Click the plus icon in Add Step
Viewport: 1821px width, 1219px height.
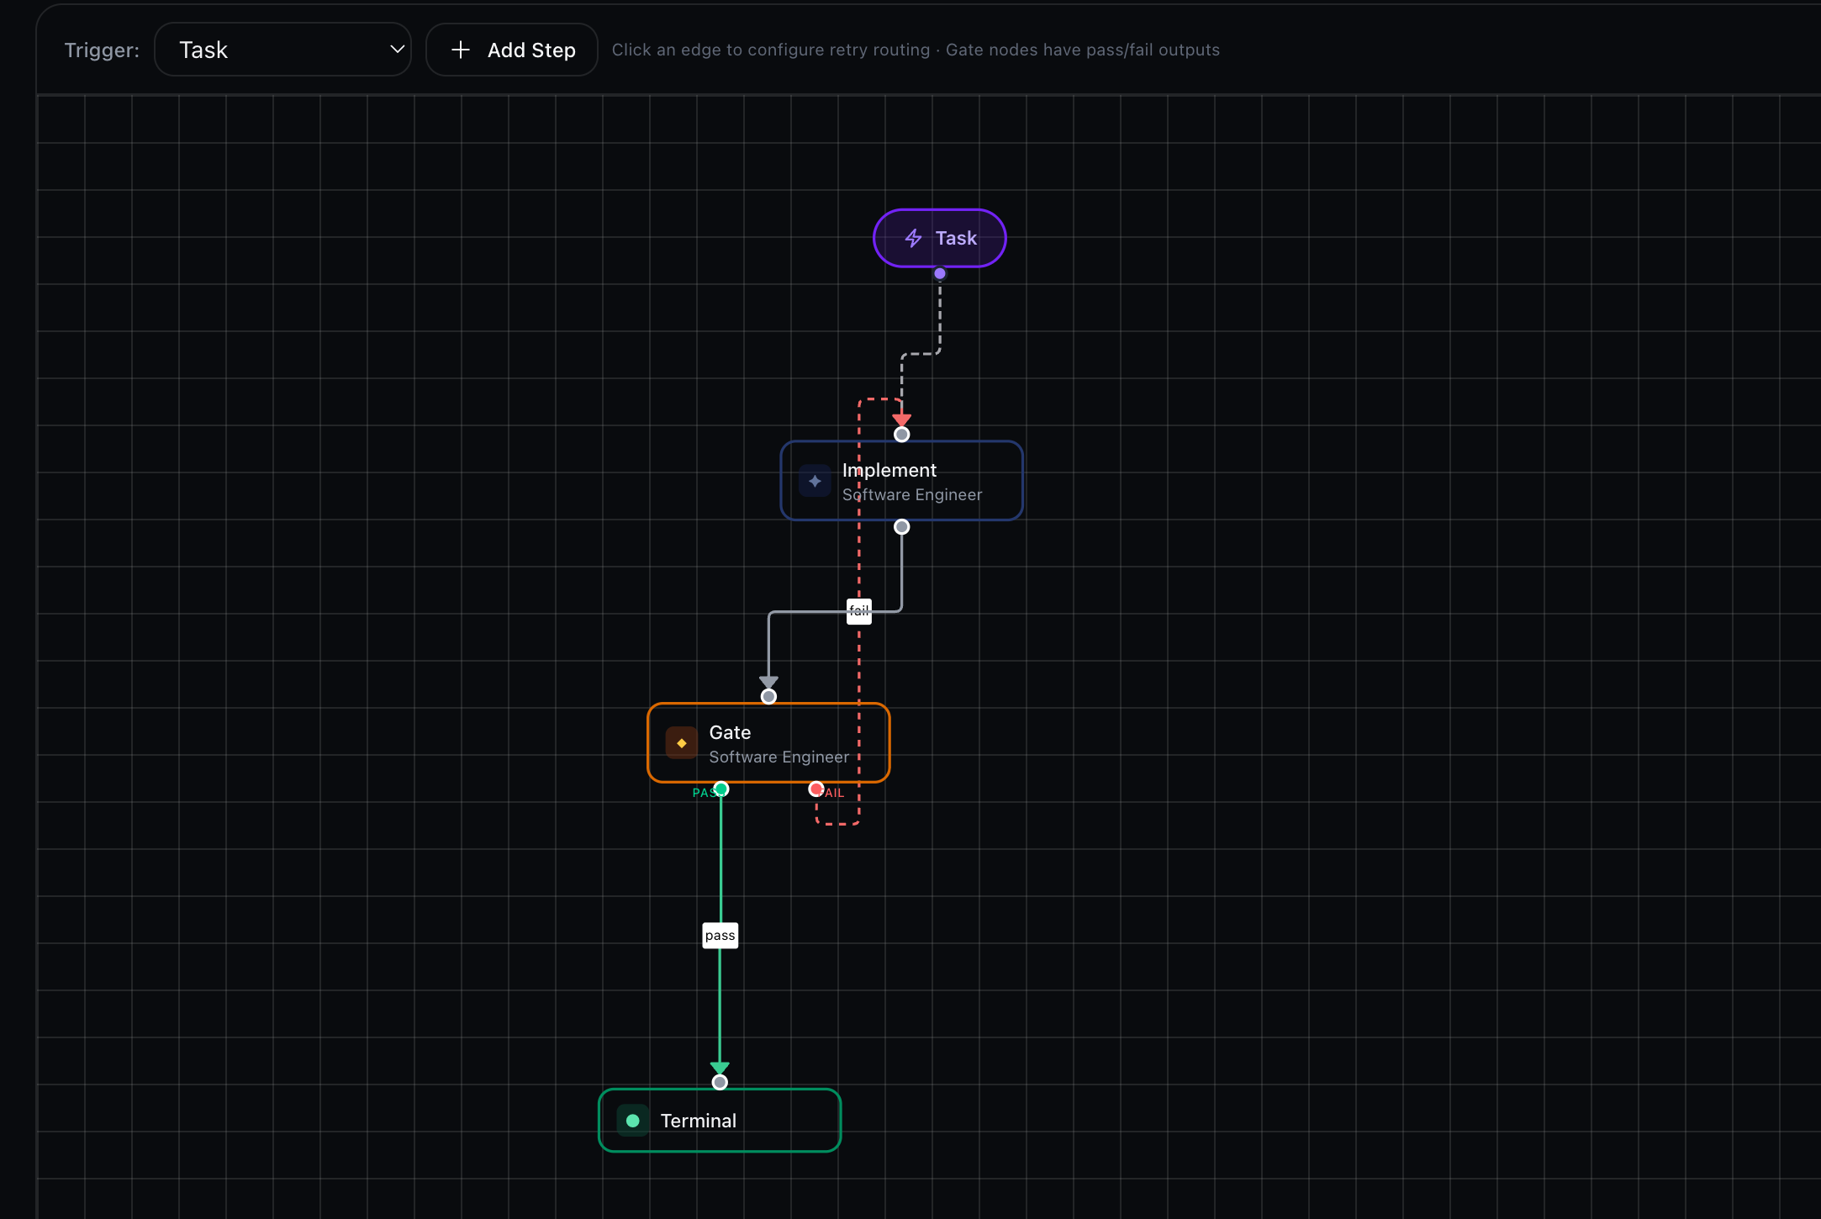pos(460,50)
